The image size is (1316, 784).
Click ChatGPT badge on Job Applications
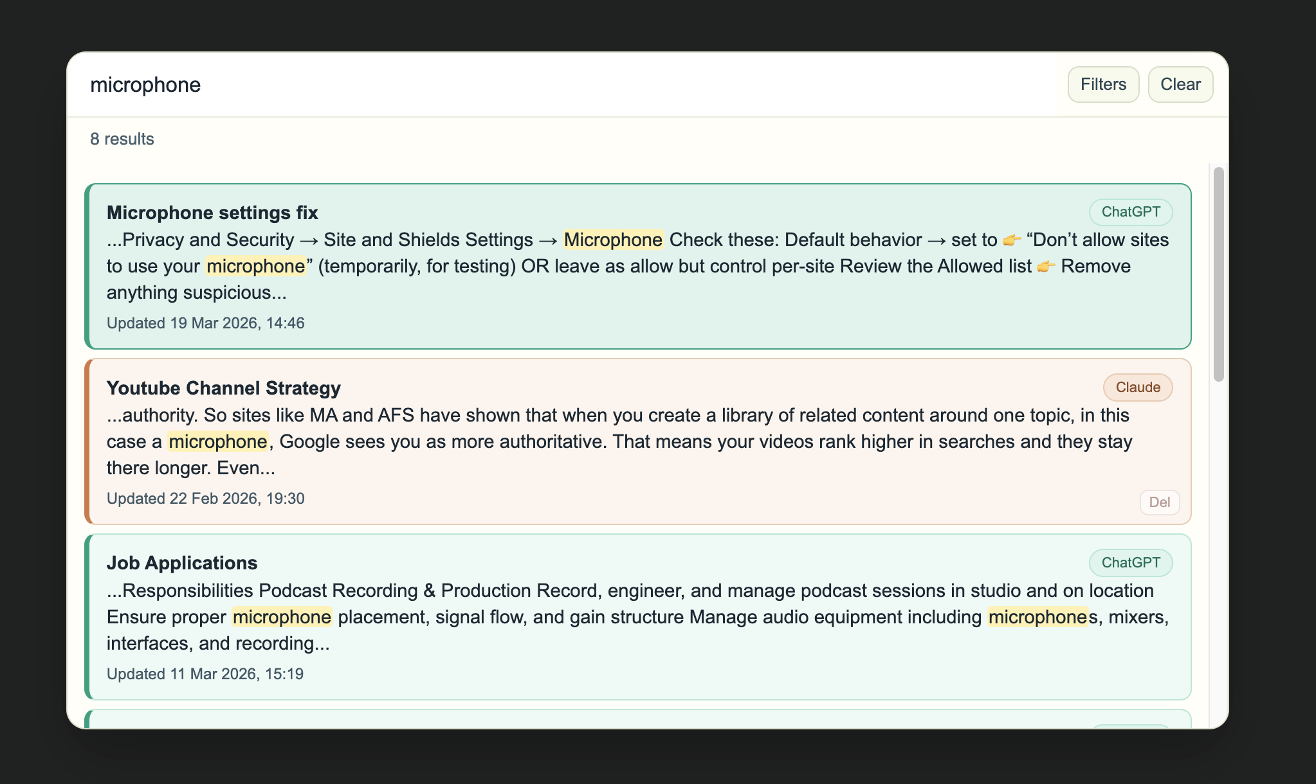coord(1130,563)
